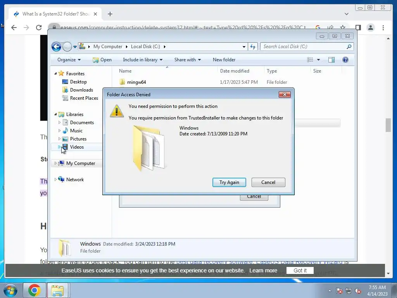The image size is (397, 298).
Task: Click the Documents library icon
Action: pos(65,122)
